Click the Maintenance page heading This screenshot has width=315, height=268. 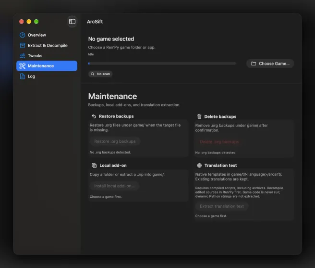tap(112, 96)
